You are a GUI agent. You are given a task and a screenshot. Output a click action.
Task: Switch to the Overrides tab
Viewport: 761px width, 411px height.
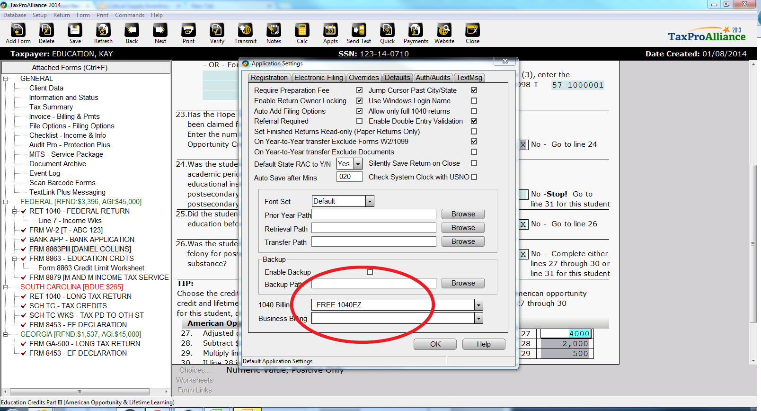pos(363,78)
